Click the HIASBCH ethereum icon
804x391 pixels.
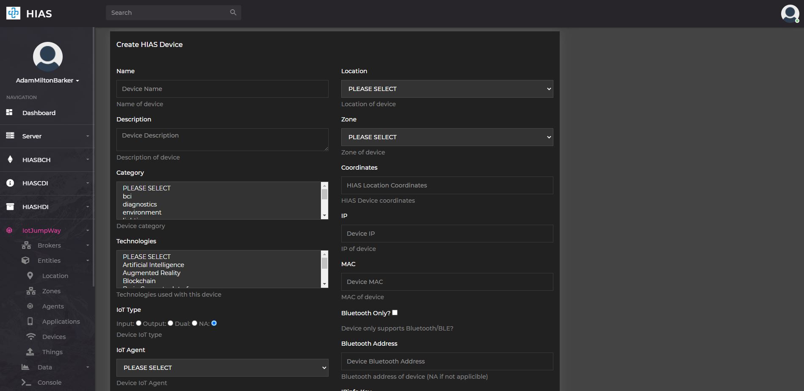point(10,160)
